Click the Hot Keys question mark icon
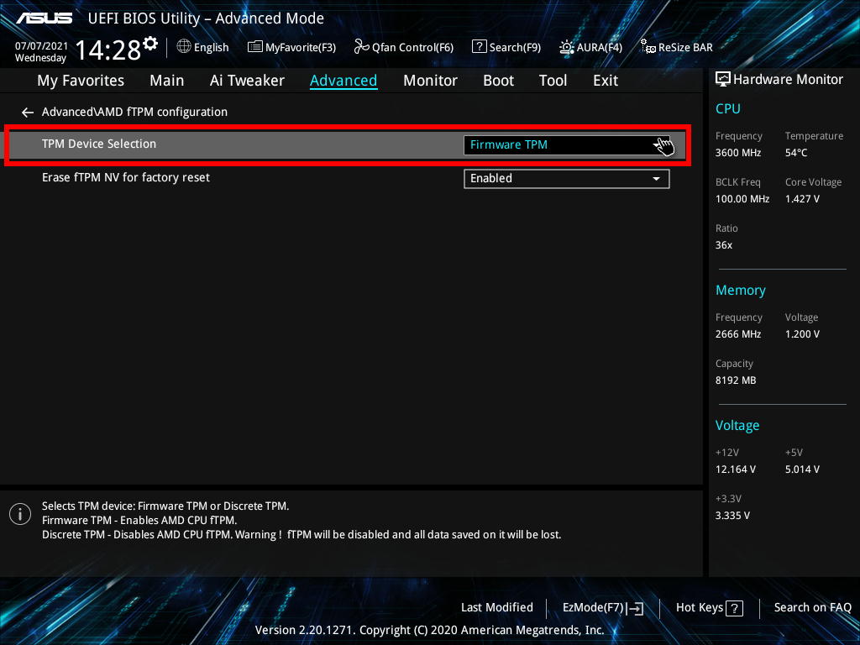The image size is (860, 645). [x=734, y=608]
